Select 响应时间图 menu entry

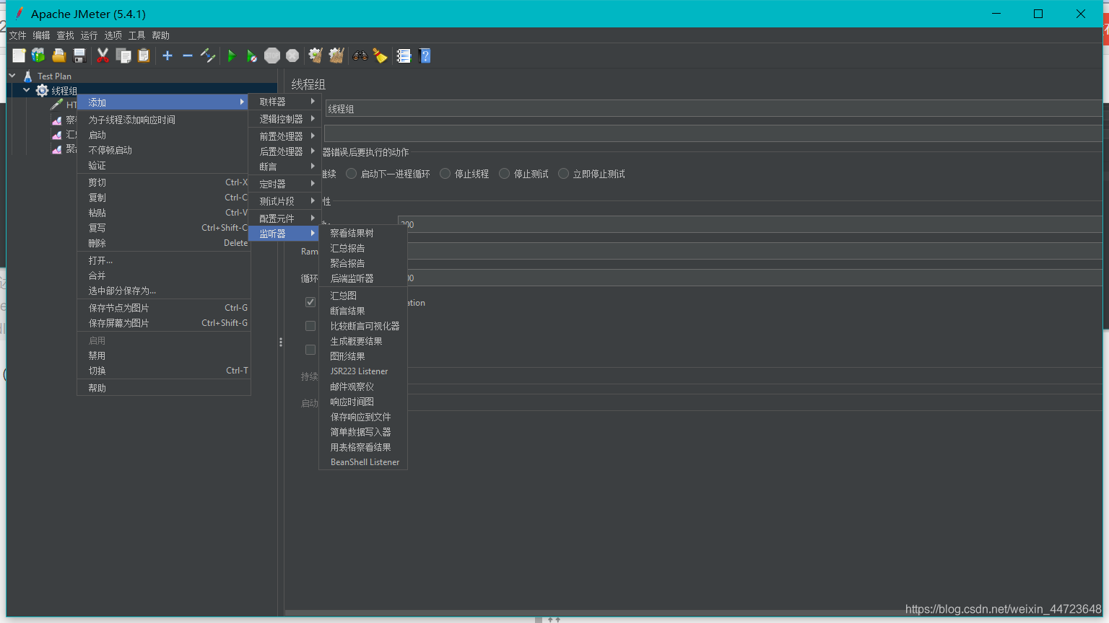tap(363, 402)
